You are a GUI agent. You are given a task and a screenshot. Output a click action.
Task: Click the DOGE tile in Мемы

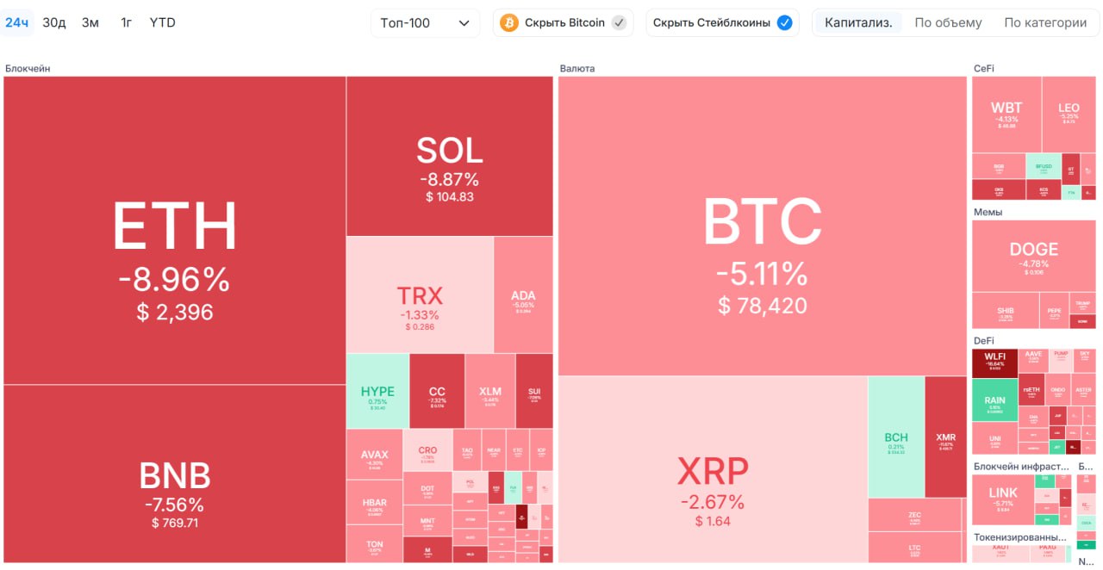pos(1033,256)
